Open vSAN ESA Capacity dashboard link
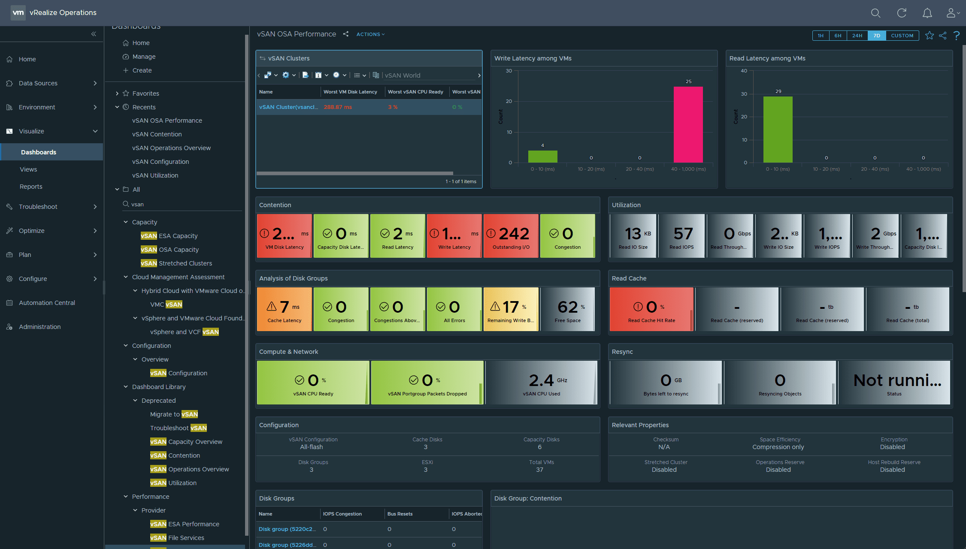This screenshot has width=966, height=549. [169, 236]
